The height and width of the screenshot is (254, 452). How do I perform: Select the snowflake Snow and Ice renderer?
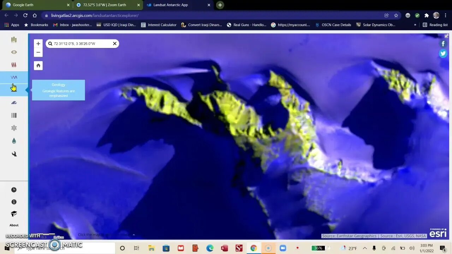(14, 128)
